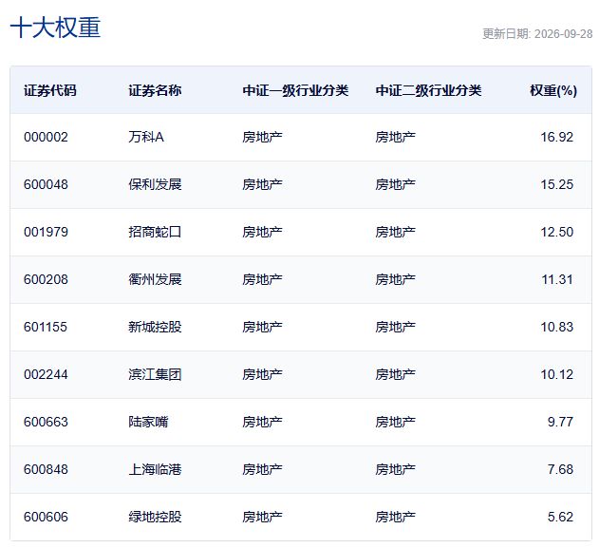The image size is (599, 548).
Task: Select the 衢州发展 security name
Action: pyautogui.click(x=155, y=279)
